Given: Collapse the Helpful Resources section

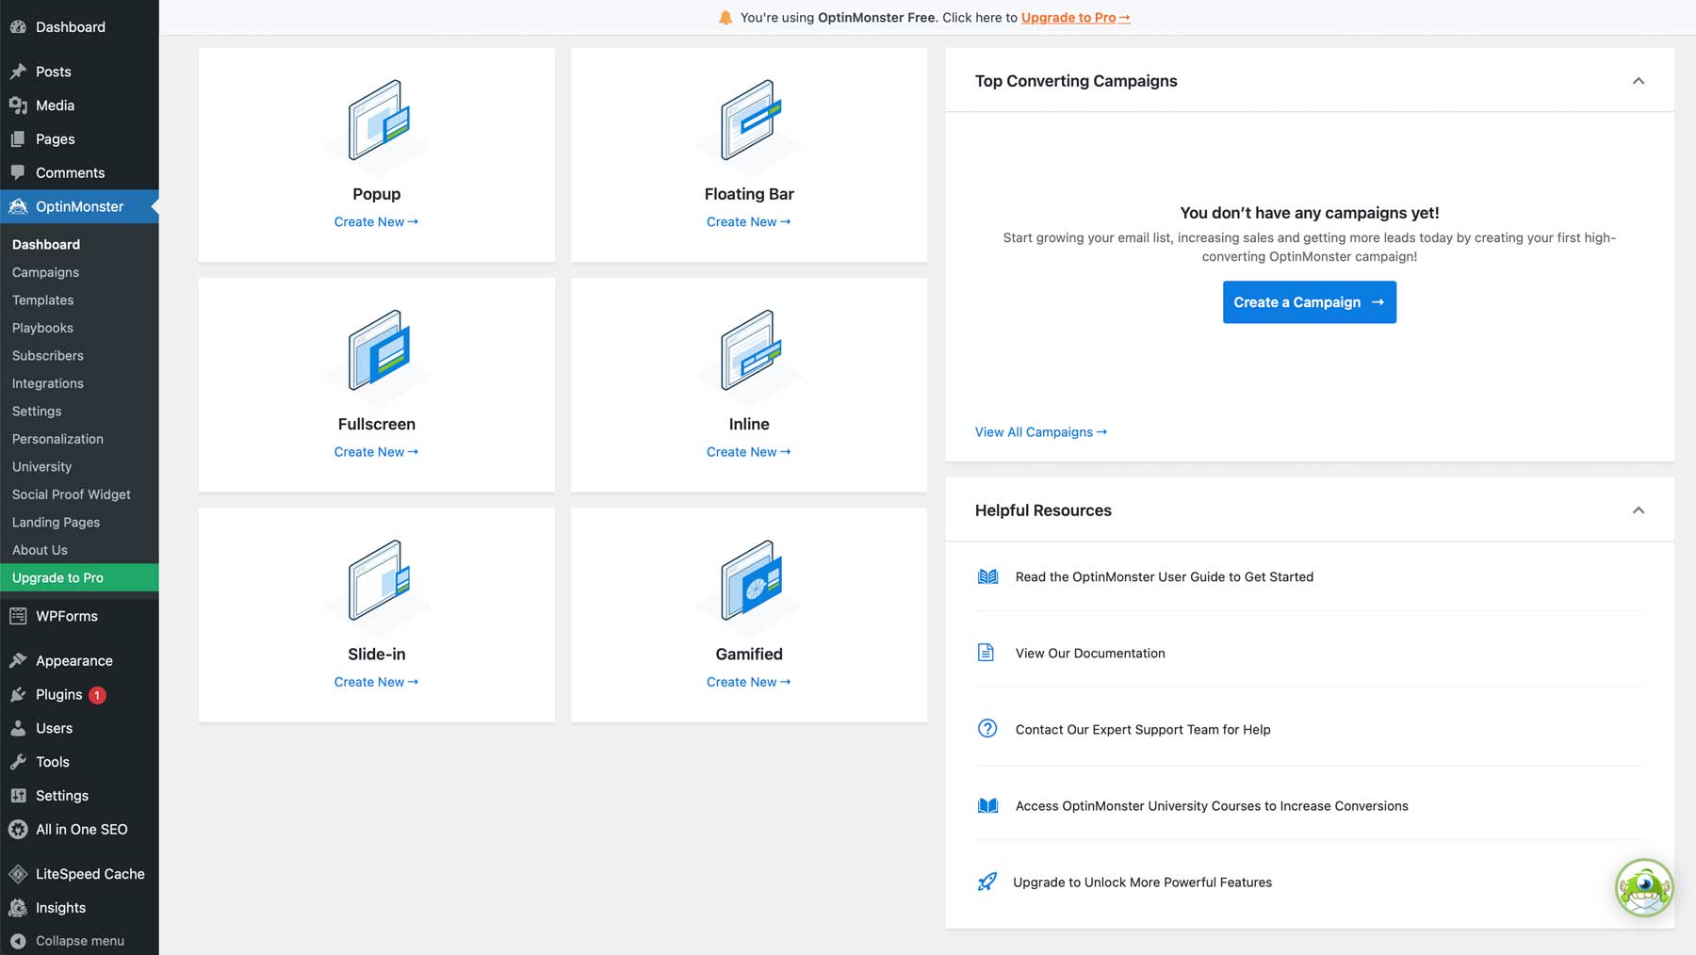Looking at the screenshot, I should click(x=1639, y=510).
